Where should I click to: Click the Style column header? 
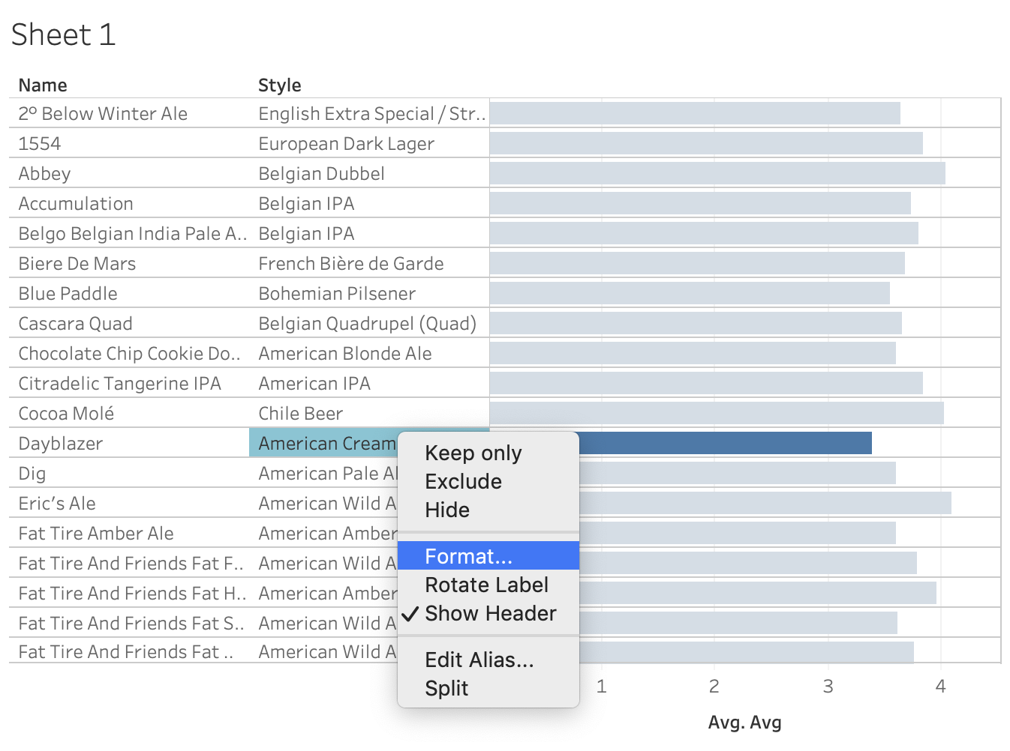point(280,85)
